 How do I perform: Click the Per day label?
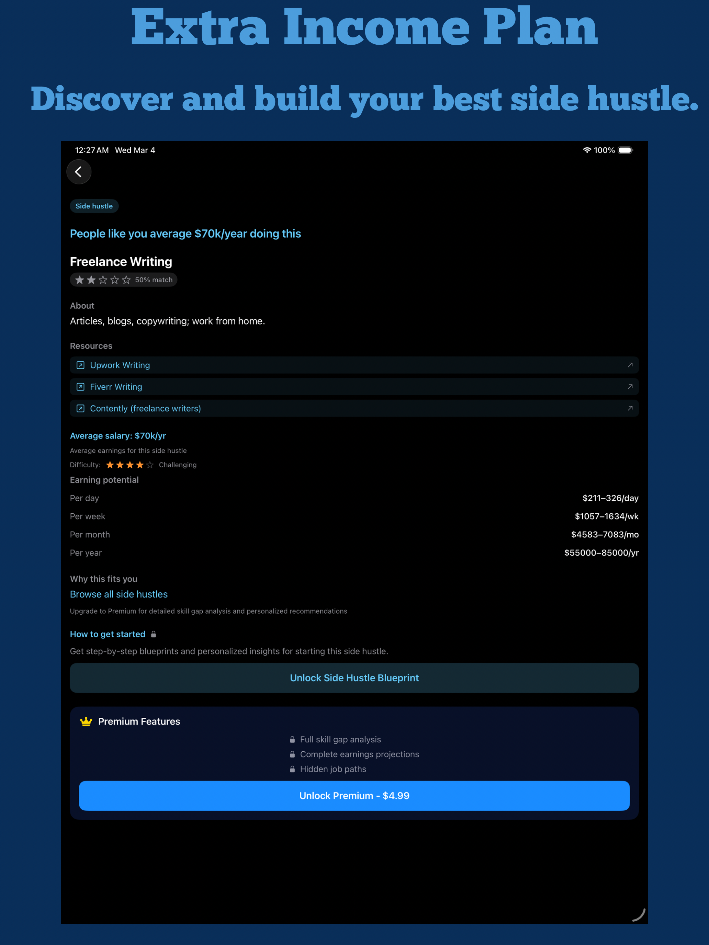coord(85,498)
